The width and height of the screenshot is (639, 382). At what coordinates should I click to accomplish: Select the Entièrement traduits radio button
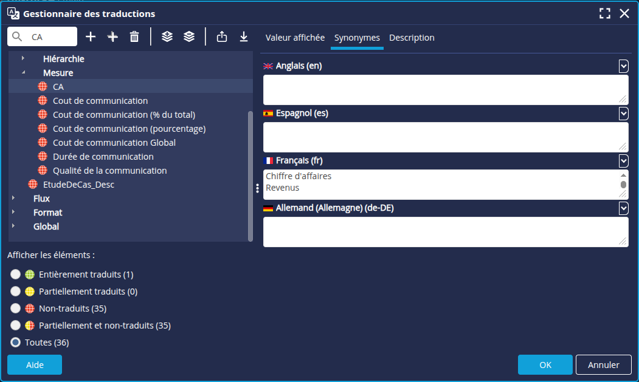click(16, 275)
